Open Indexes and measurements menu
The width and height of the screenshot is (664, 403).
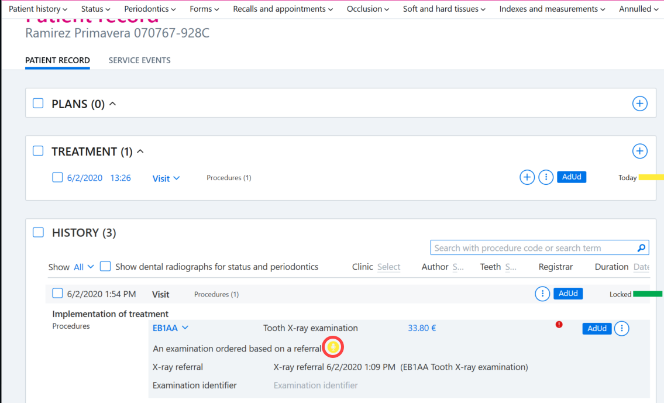click(x=552, y=9)
